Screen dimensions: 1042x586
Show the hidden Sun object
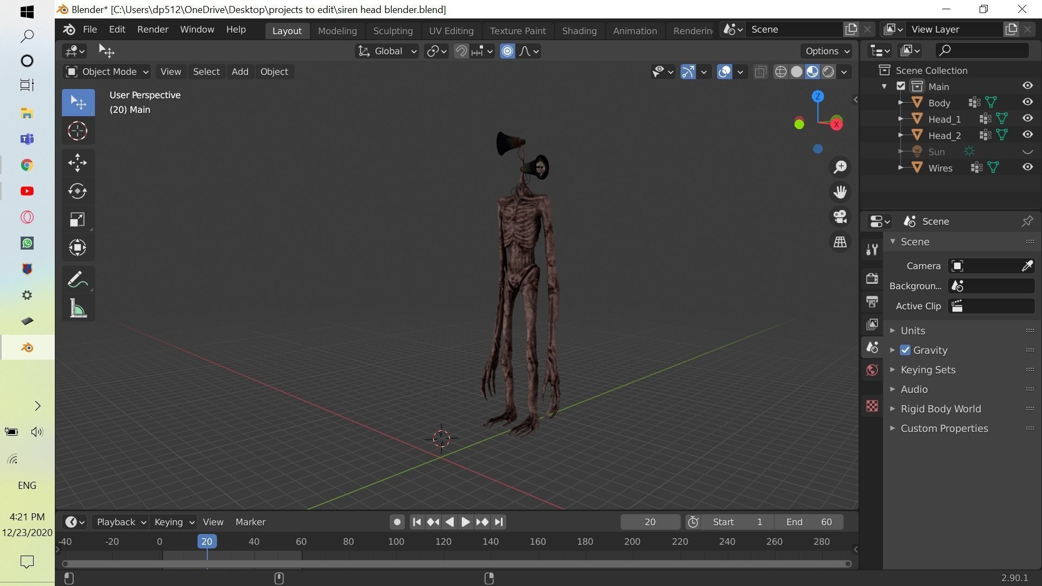pyautogui.click(x=1027, y=151)
